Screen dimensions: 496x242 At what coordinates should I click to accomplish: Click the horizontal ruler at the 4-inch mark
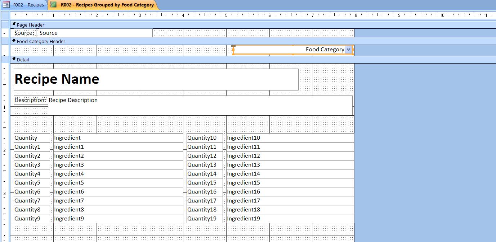[x=183, y=15]
